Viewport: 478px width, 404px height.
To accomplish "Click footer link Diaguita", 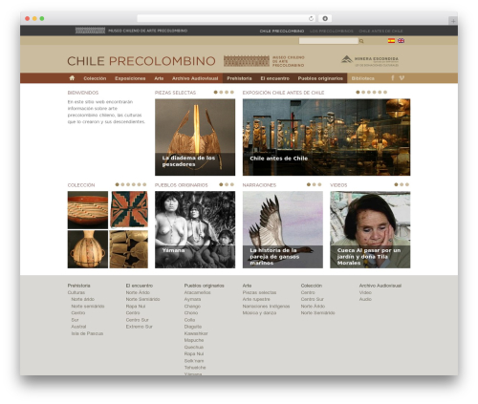I will click(x=193, y=327).
